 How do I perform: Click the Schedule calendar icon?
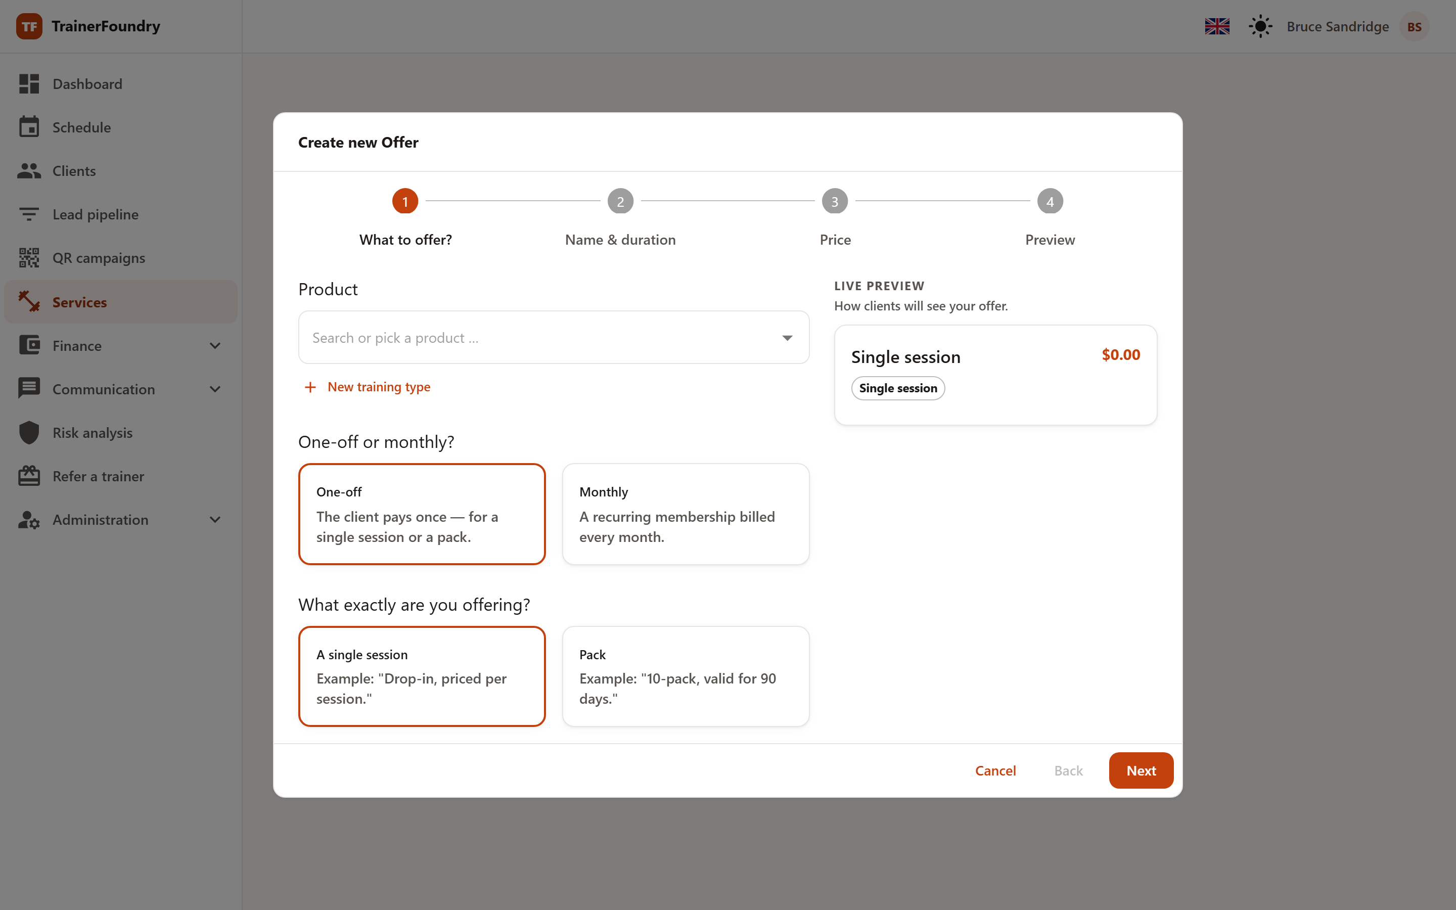coord(29,127)
